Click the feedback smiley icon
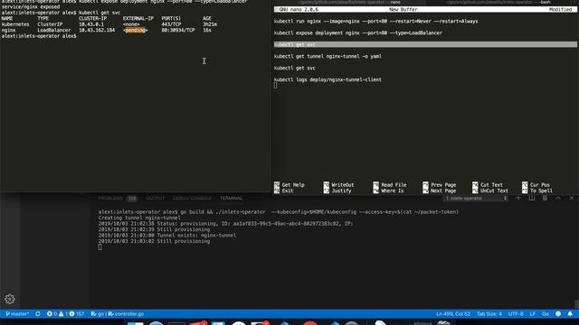The width and height of the screenshot is (579, 325). (558, 314)
